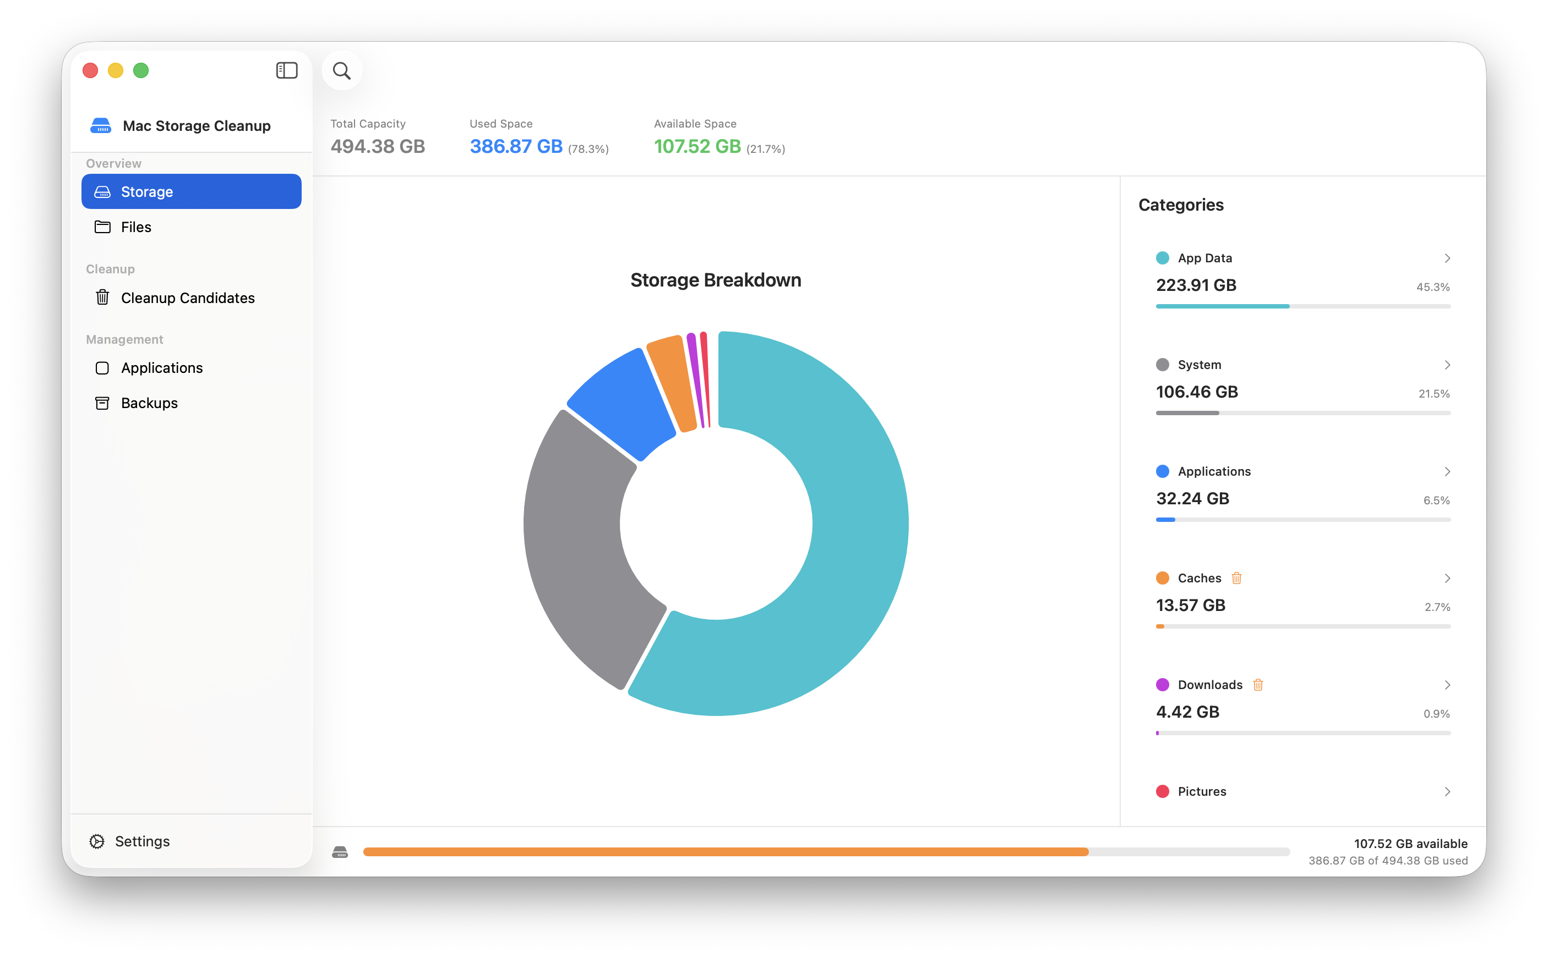The height and width of the screenshot is (958, 1548).
Task: Click the Storage Breakdown chart title
Action: click(715, 280)
